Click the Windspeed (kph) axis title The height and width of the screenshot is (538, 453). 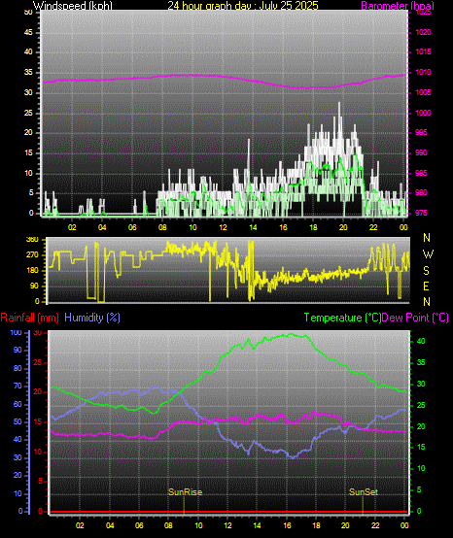click(x=73, y=5)
